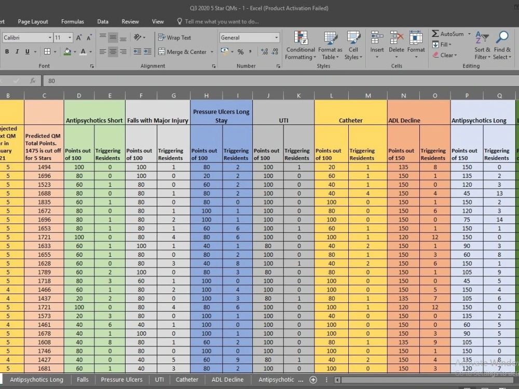Toggle Wrap Text on cell
This screenshot has height=389, width=519.
(x=174, y=37)
